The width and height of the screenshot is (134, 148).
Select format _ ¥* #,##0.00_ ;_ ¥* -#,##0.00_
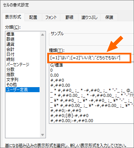point(91,106)
